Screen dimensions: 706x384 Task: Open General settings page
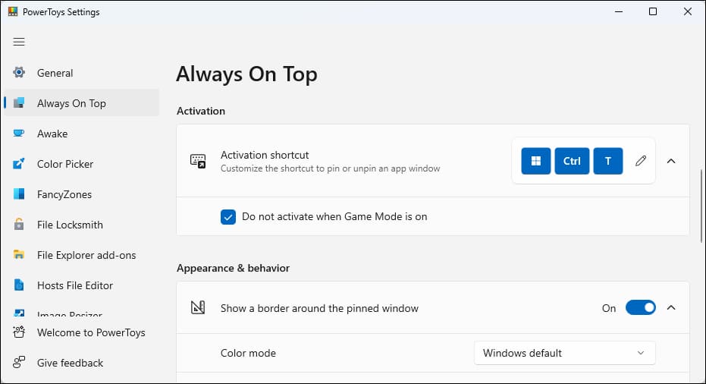[81, 73]
